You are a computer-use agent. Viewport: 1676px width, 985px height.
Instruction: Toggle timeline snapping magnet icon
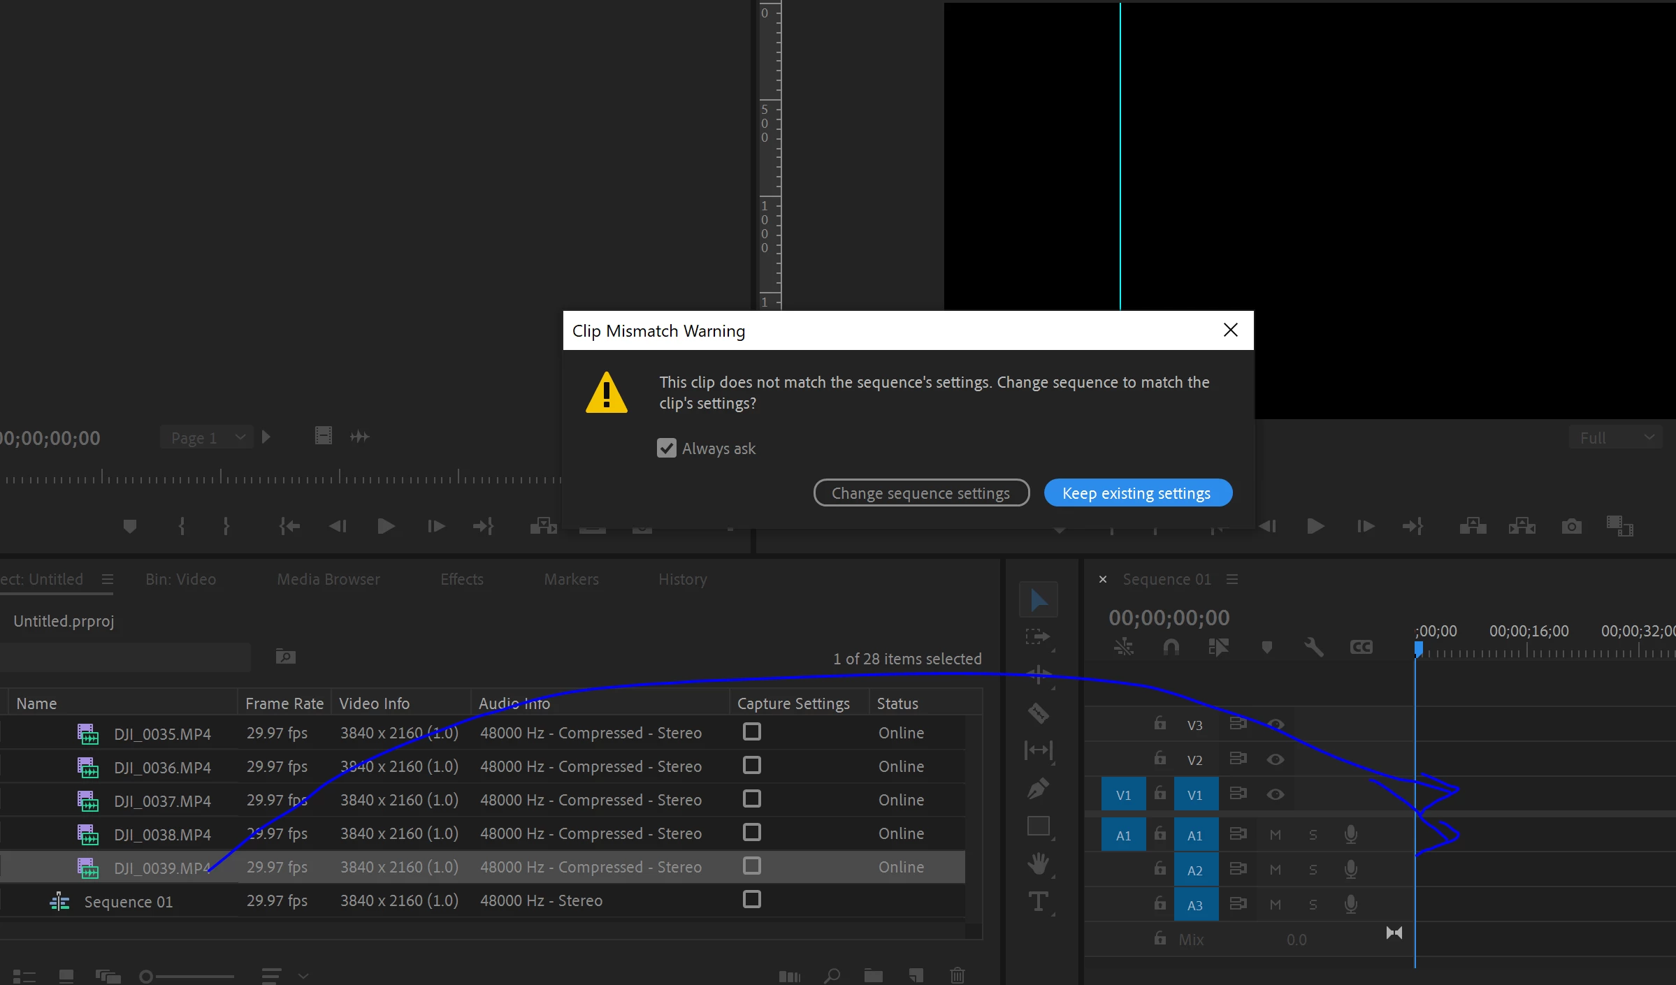[x=1171, y=648]
